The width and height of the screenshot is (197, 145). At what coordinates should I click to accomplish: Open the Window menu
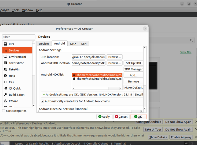pyautogui.click(x=28, y=10)
